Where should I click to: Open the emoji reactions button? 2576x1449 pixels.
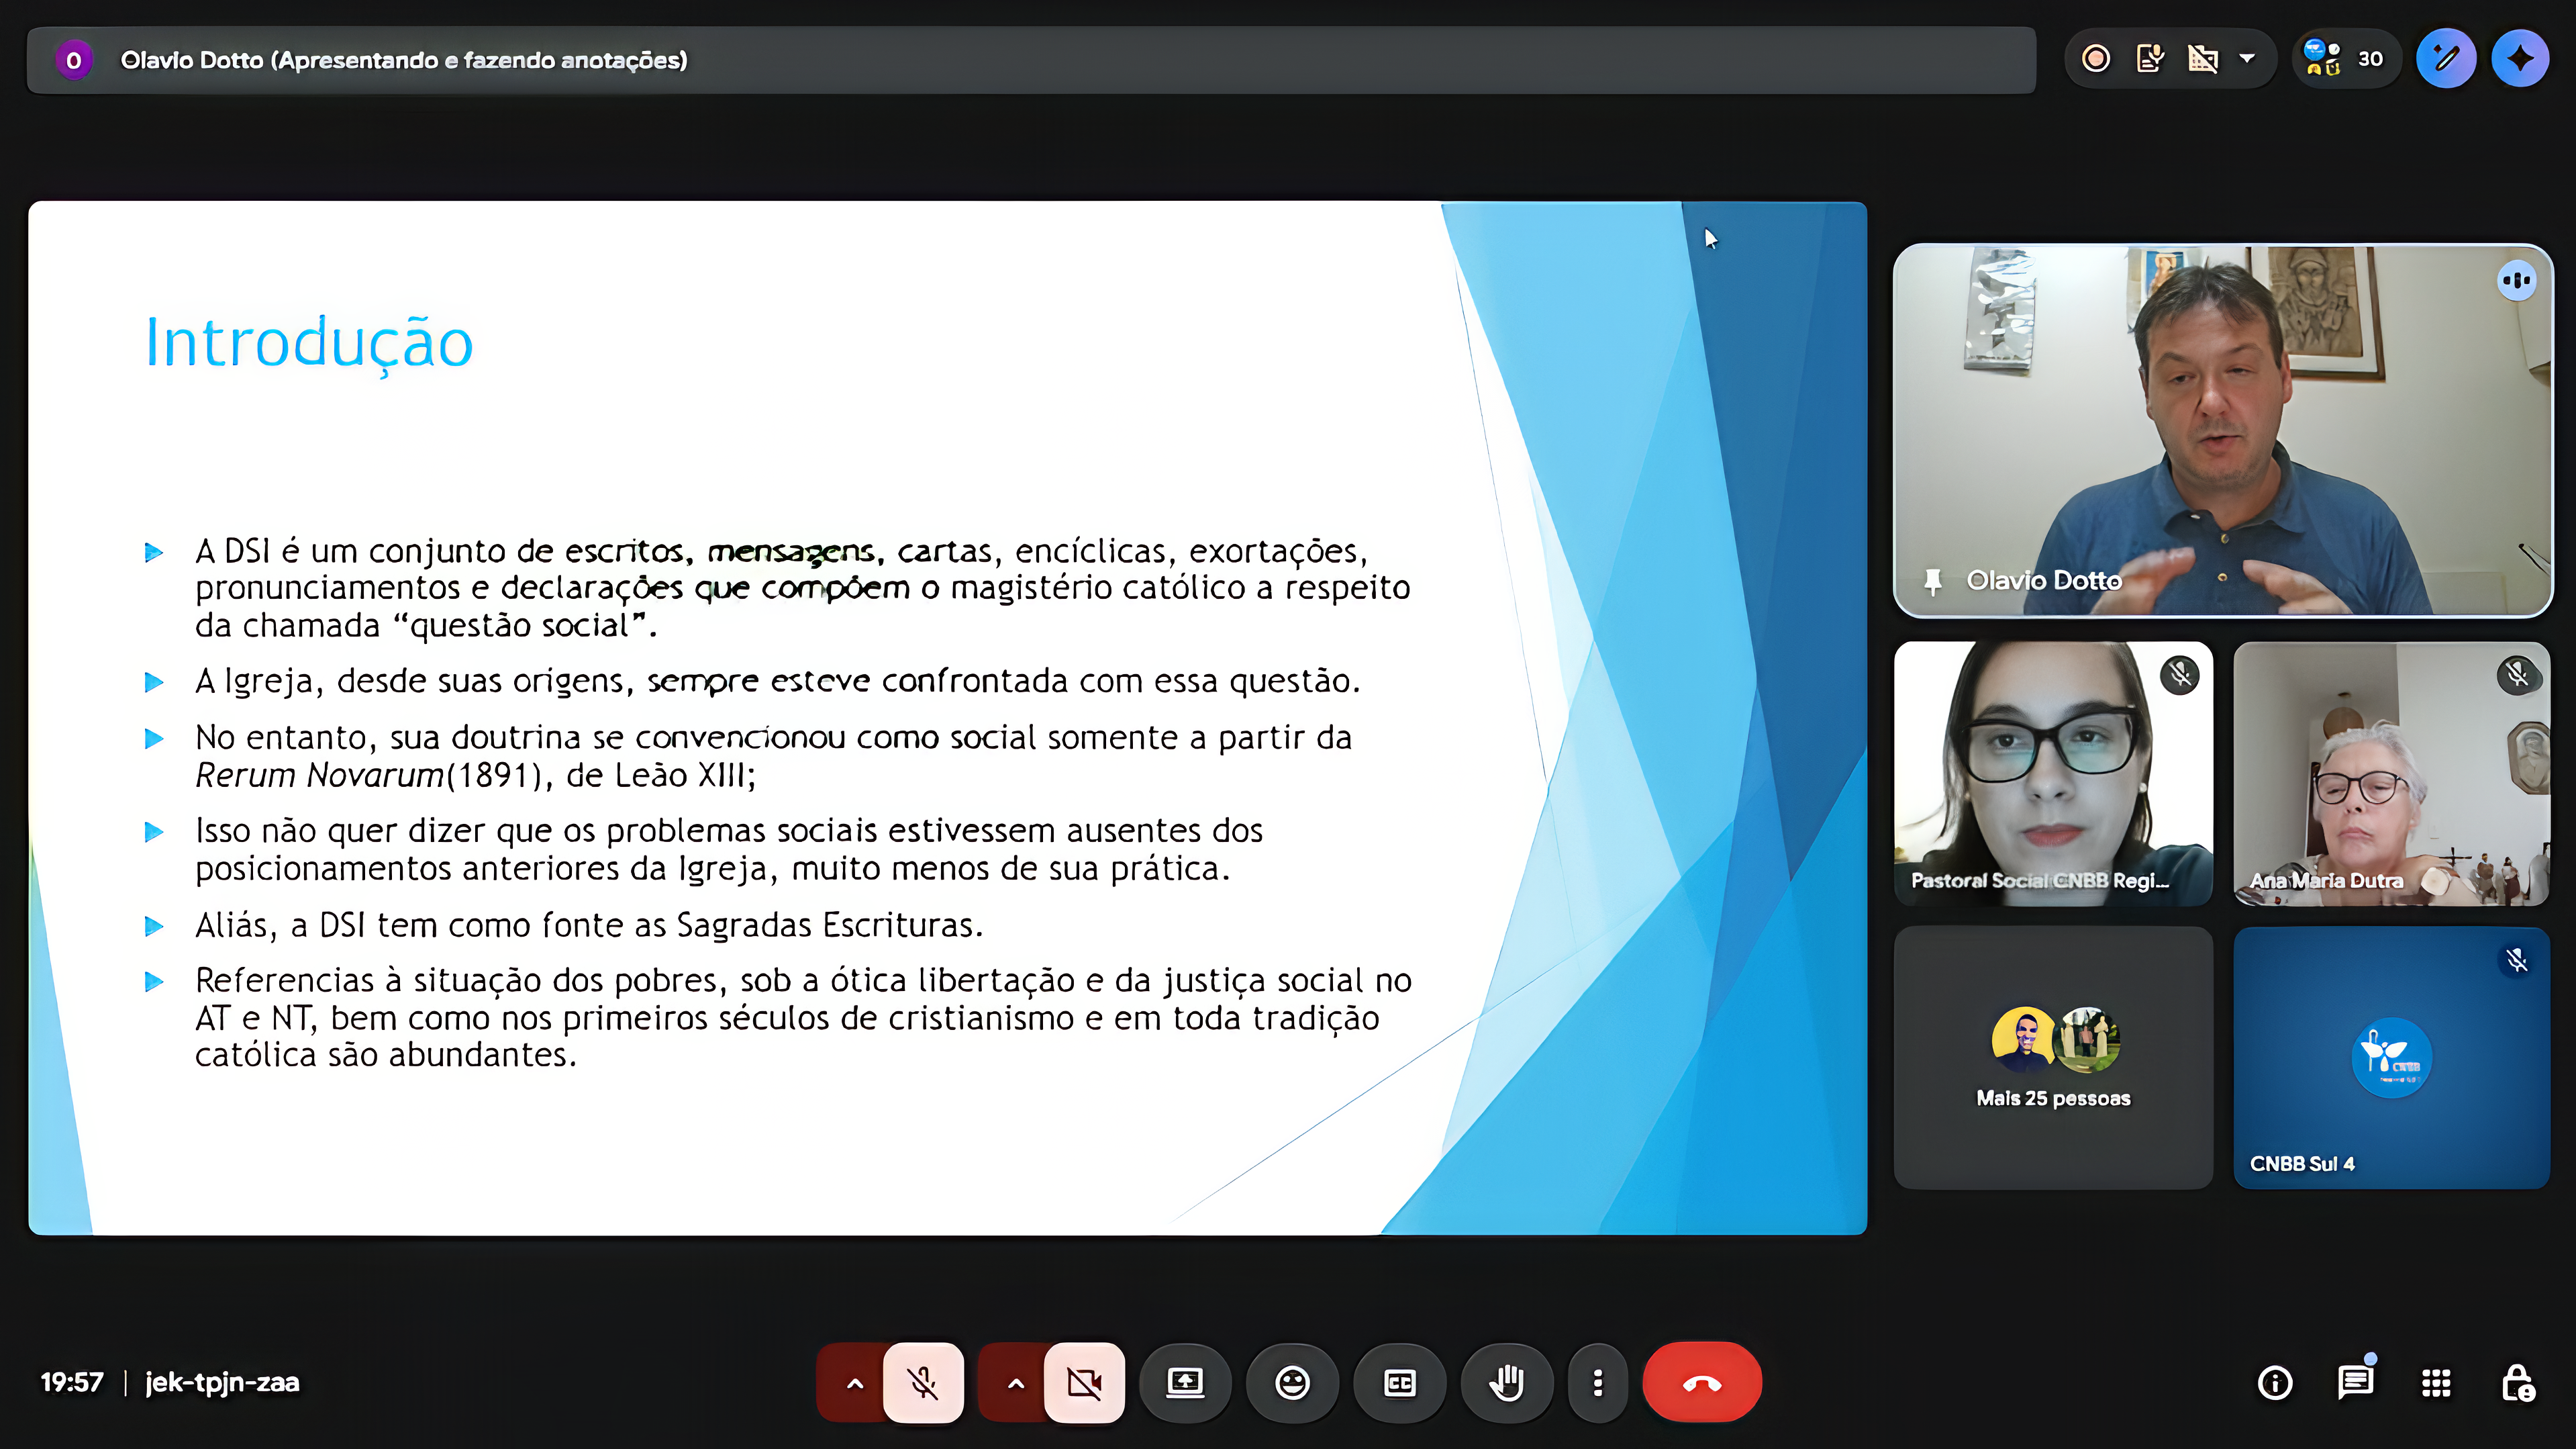[1292, 1383]
